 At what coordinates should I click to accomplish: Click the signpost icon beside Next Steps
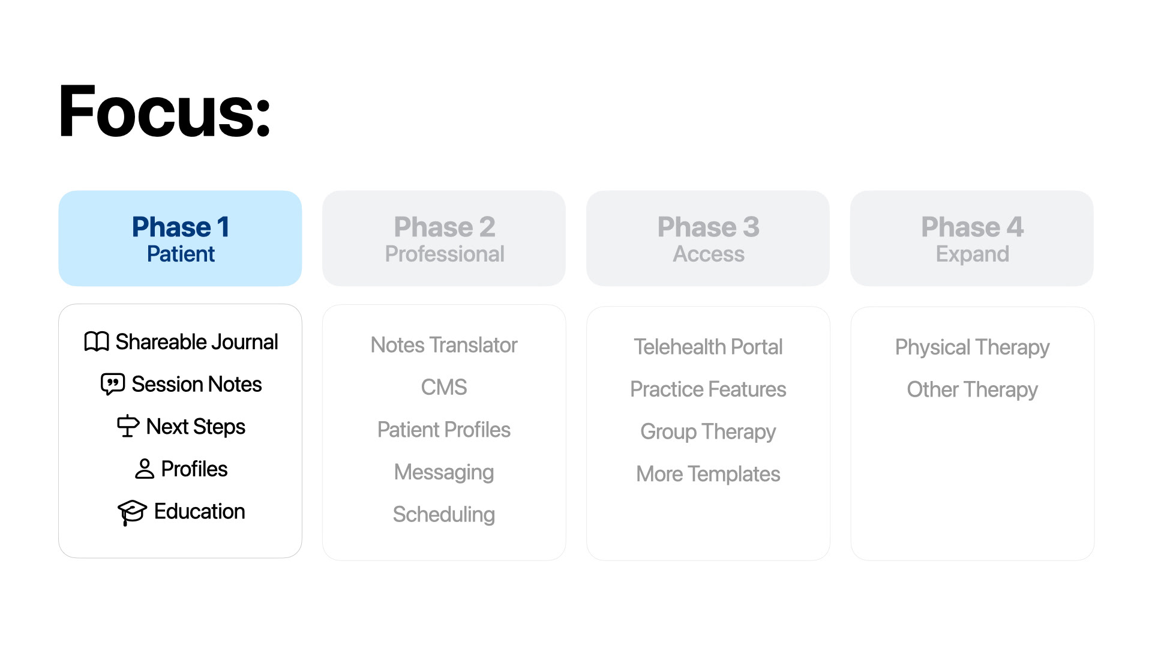click(x=128, y=426)
